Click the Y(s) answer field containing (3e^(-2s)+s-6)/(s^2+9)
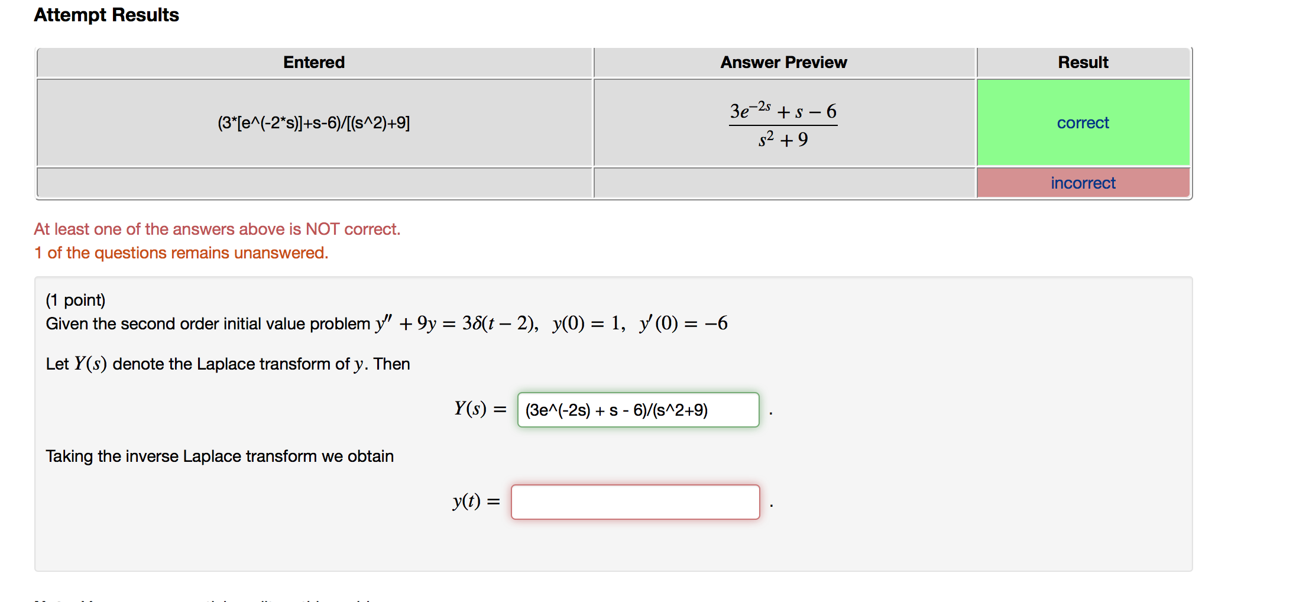Viewport: 1296px width, 602px height. tap(637, 410)
